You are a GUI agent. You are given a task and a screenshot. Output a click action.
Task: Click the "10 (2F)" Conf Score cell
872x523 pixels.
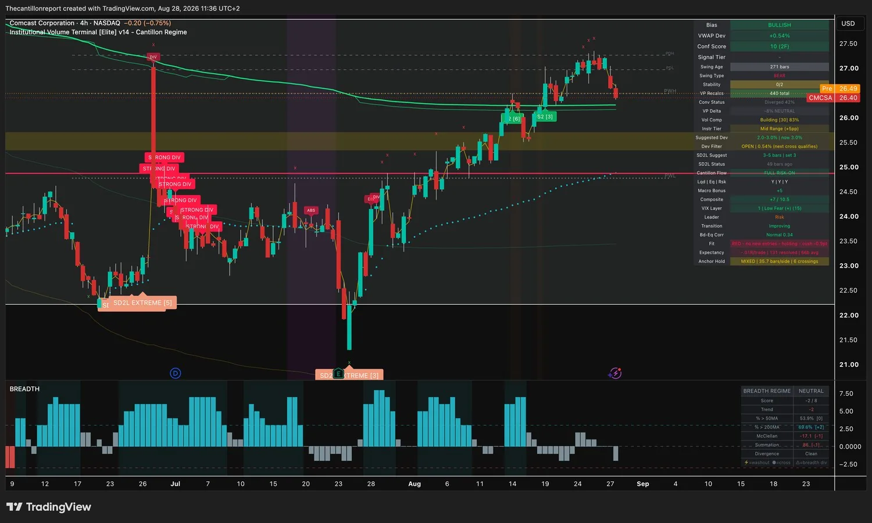click(780, 46)
